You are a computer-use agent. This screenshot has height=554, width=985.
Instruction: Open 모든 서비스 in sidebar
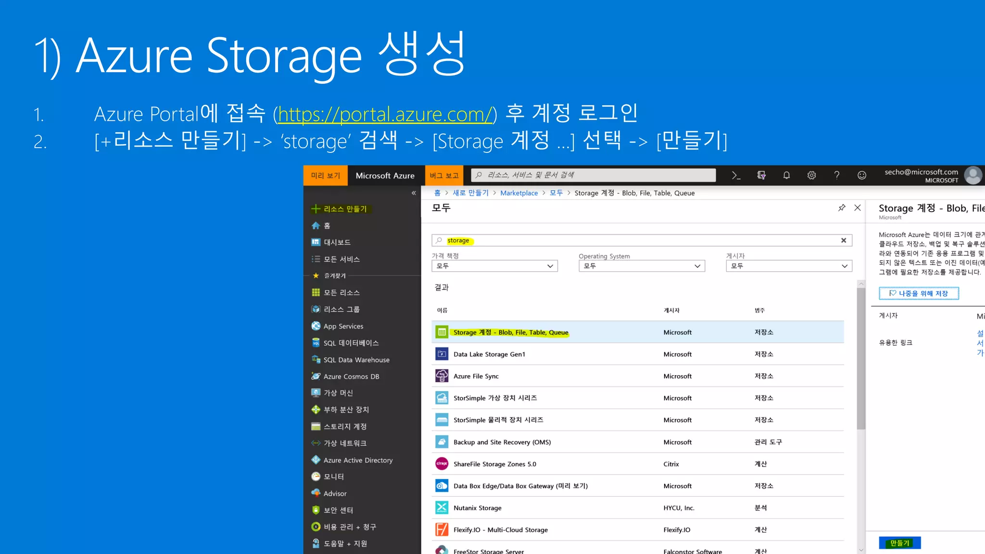click(336, 259)
